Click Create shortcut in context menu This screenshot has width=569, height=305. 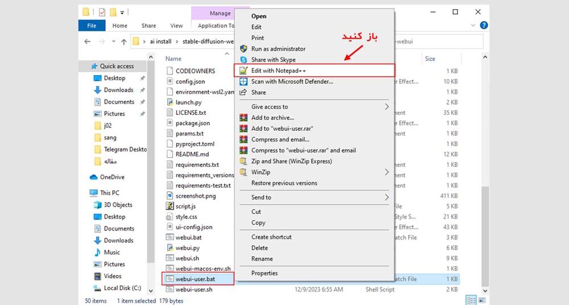271,237
